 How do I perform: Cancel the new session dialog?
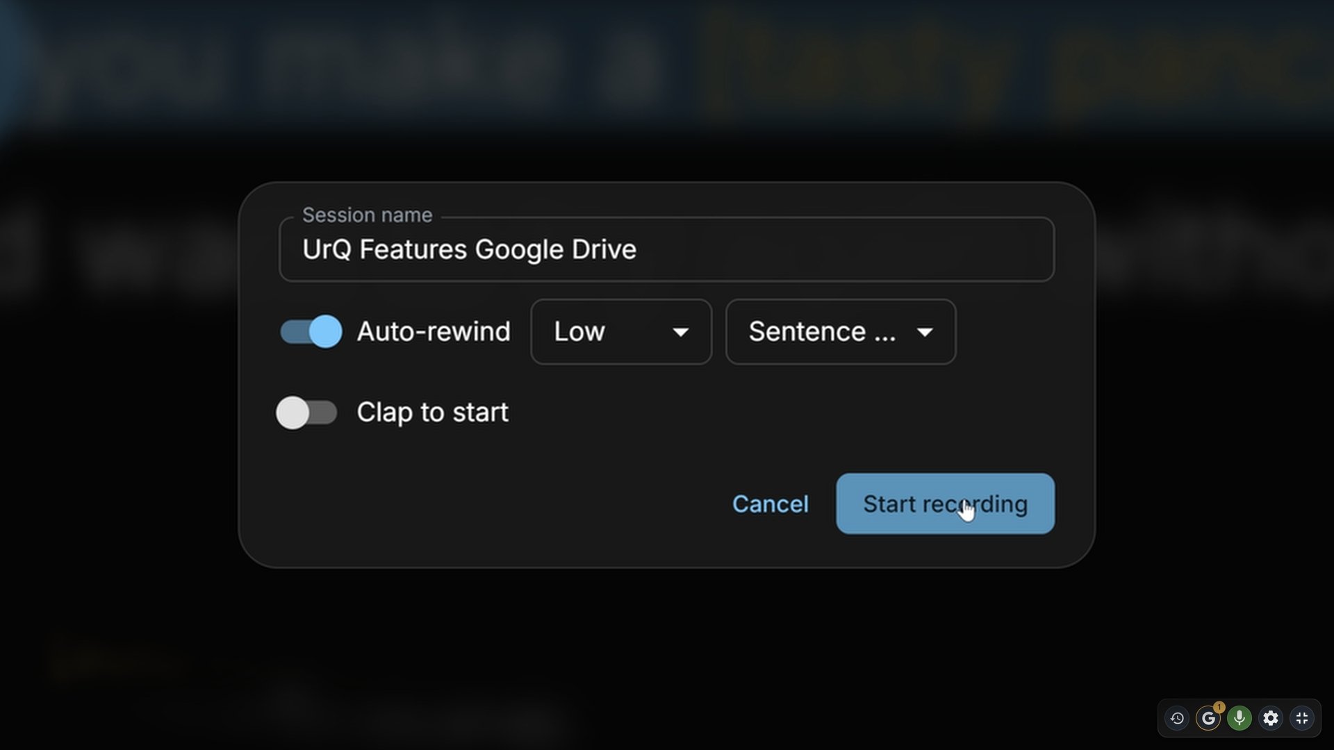[x=770, y=504]
